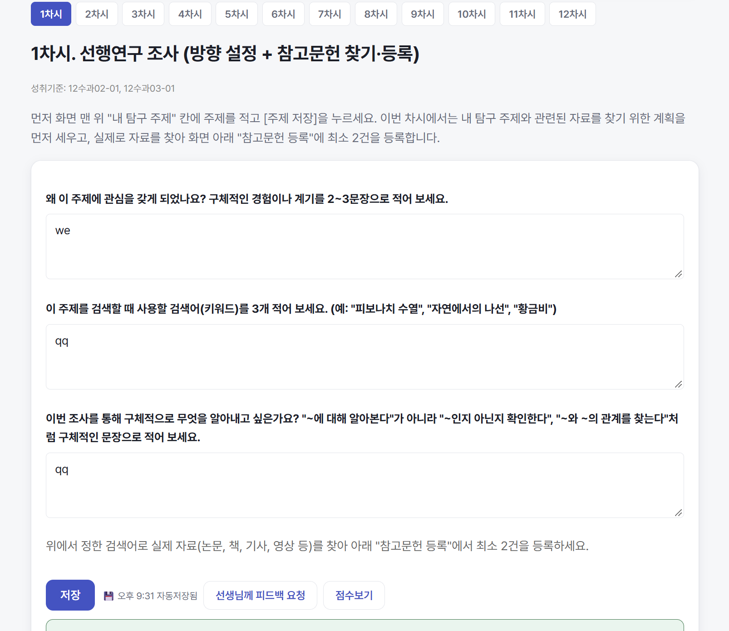The image size is (729, 631).
Task: Focus the interest reason textarea containing 'we'
Action: [x=365, y=246]
